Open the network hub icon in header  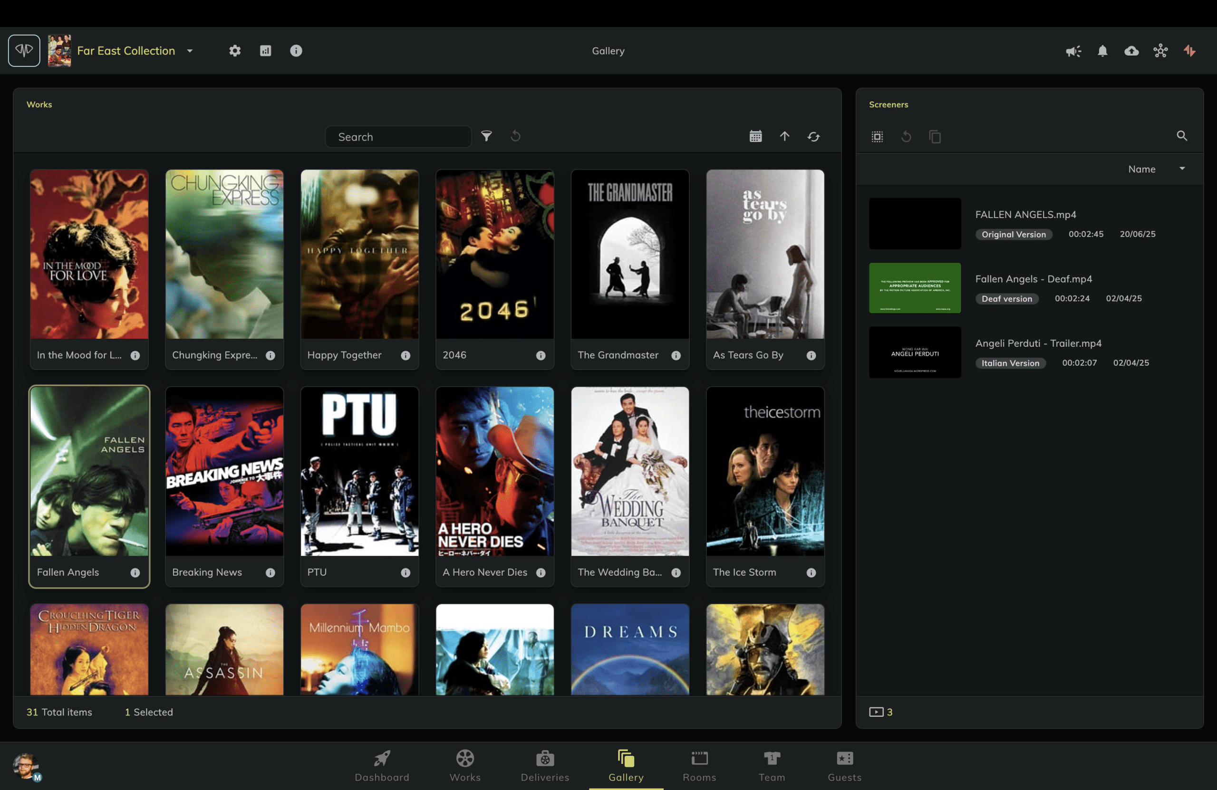pyautogui.click(x=1160, y=50)
